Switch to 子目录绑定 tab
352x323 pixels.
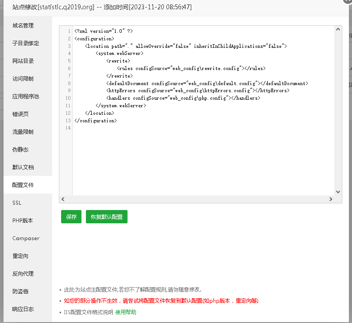pos(26,43)
